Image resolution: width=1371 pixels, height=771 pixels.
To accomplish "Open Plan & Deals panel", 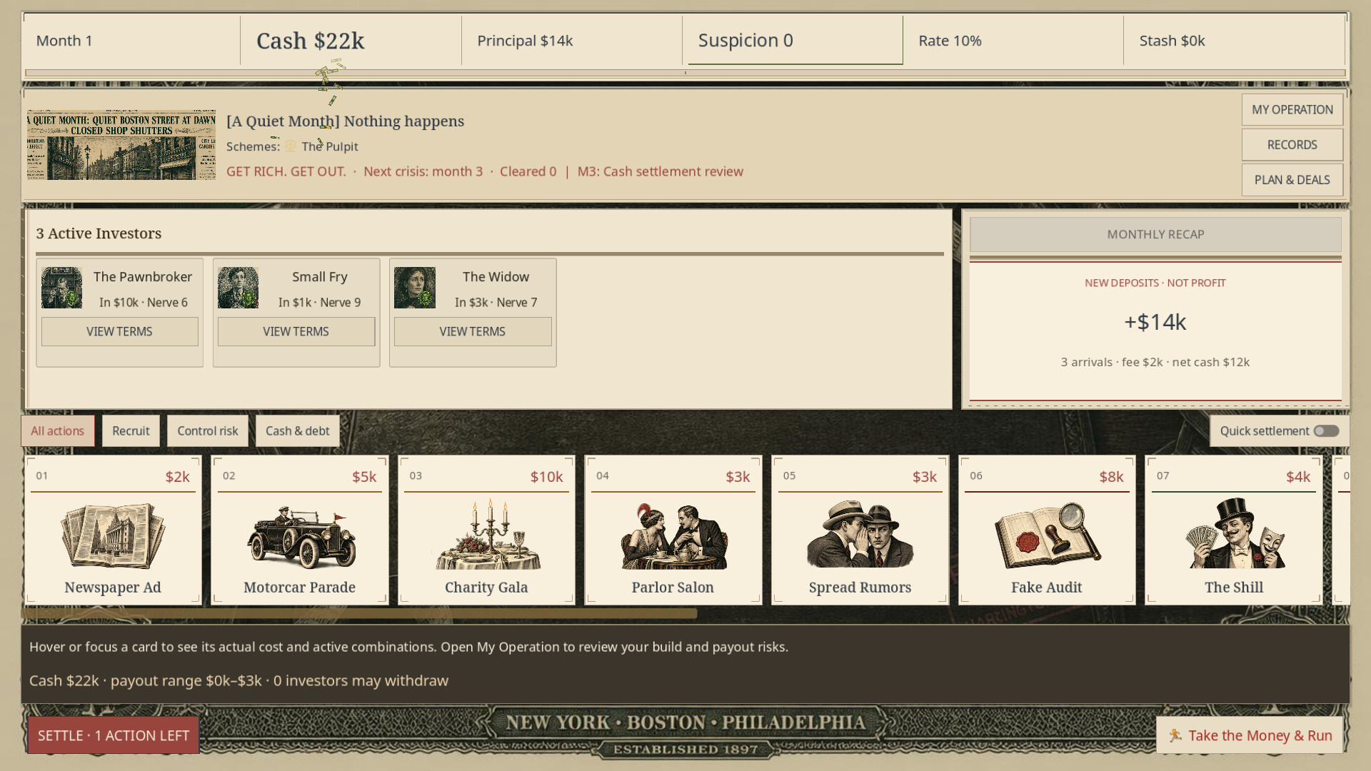I will [x=1292, y=180].
